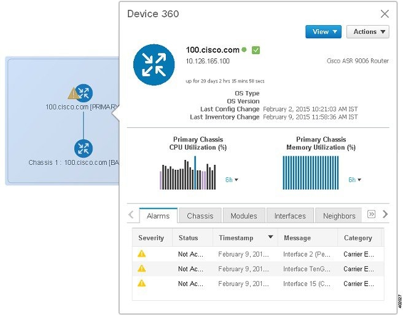Click the IP address 10.126.165.100

pyautogui.click(x=208, y=62)
